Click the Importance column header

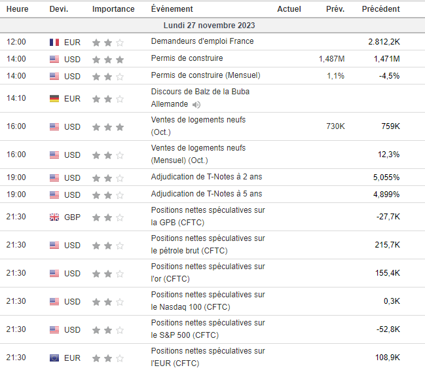113,9
